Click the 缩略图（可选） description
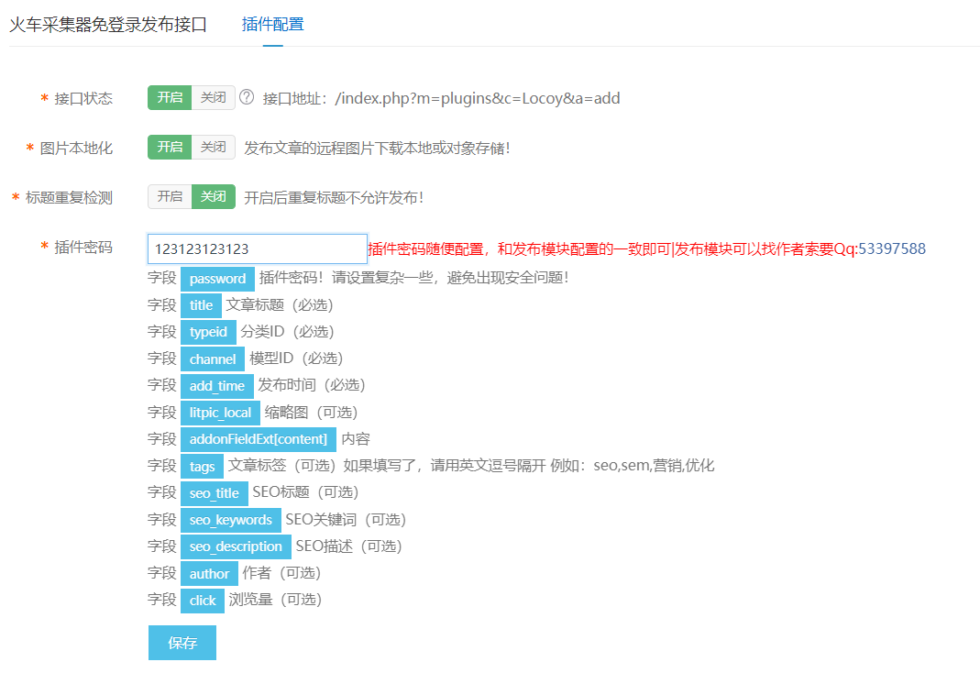 point(312,413)
